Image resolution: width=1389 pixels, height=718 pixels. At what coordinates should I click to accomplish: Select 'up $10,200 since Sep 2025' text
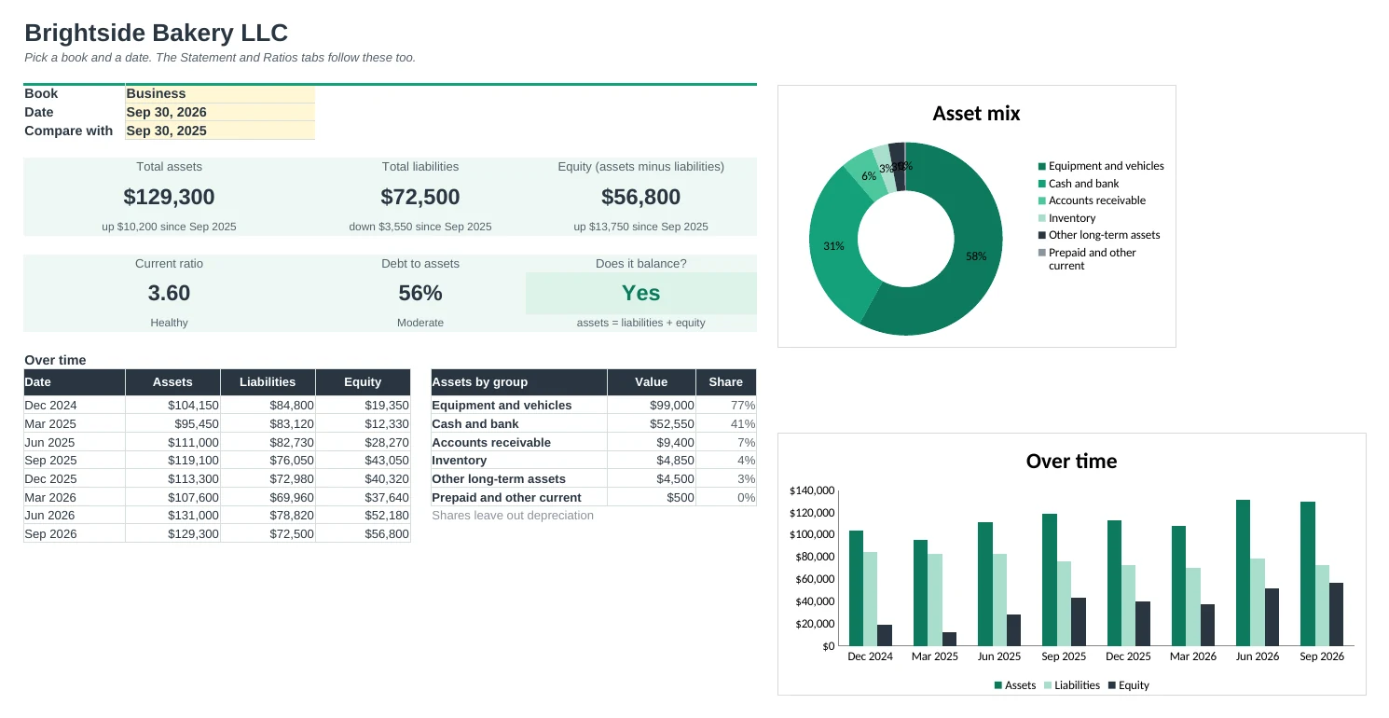tap(169, 226)
